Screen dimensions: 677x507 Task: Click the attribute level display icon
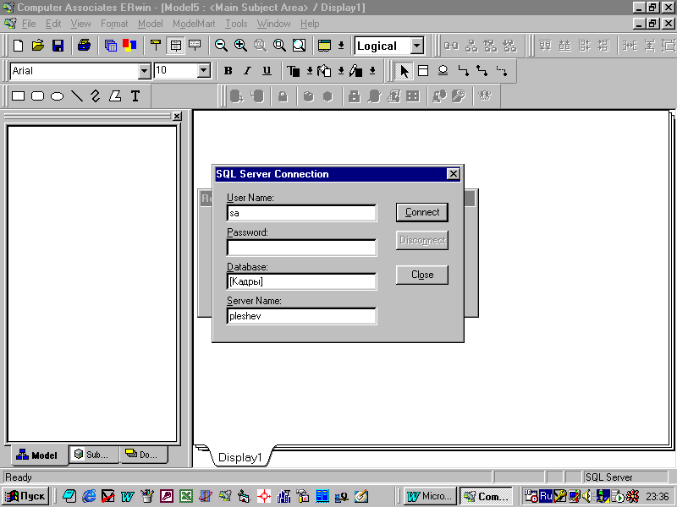(x=175, y=46)
